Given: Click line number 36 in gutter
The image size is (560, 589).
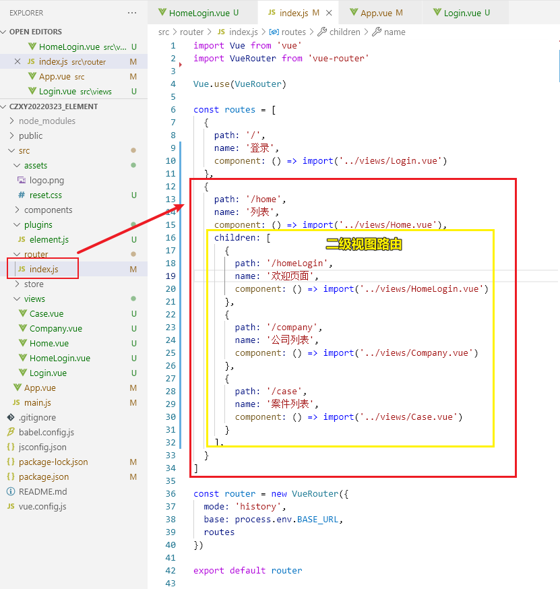Looking at the screenshot, I should tap(170, 493).
